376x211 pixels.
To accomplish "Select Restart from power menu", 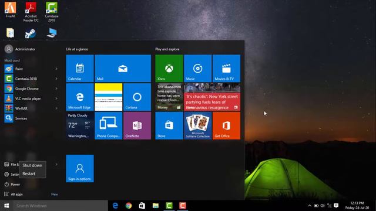I will point(32,173).
